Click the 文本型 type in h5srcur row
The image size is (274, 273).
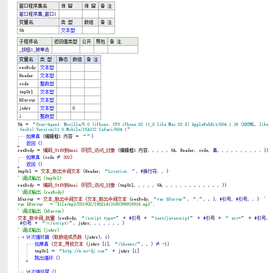point(47,100)
